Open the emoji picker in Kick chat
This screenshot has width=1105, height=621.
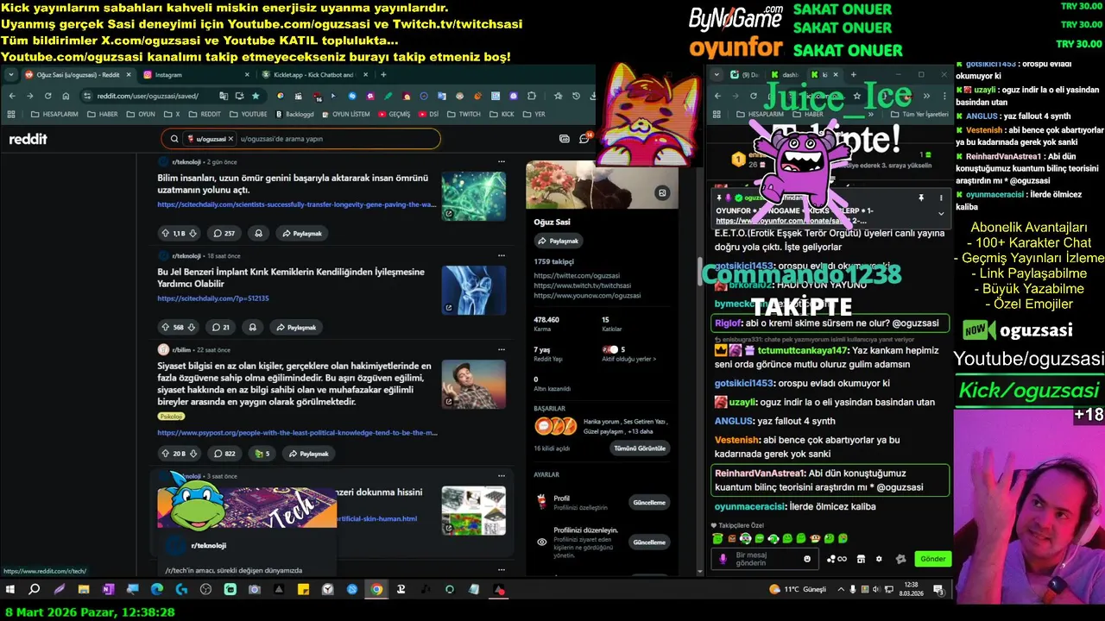pos(807,559)
